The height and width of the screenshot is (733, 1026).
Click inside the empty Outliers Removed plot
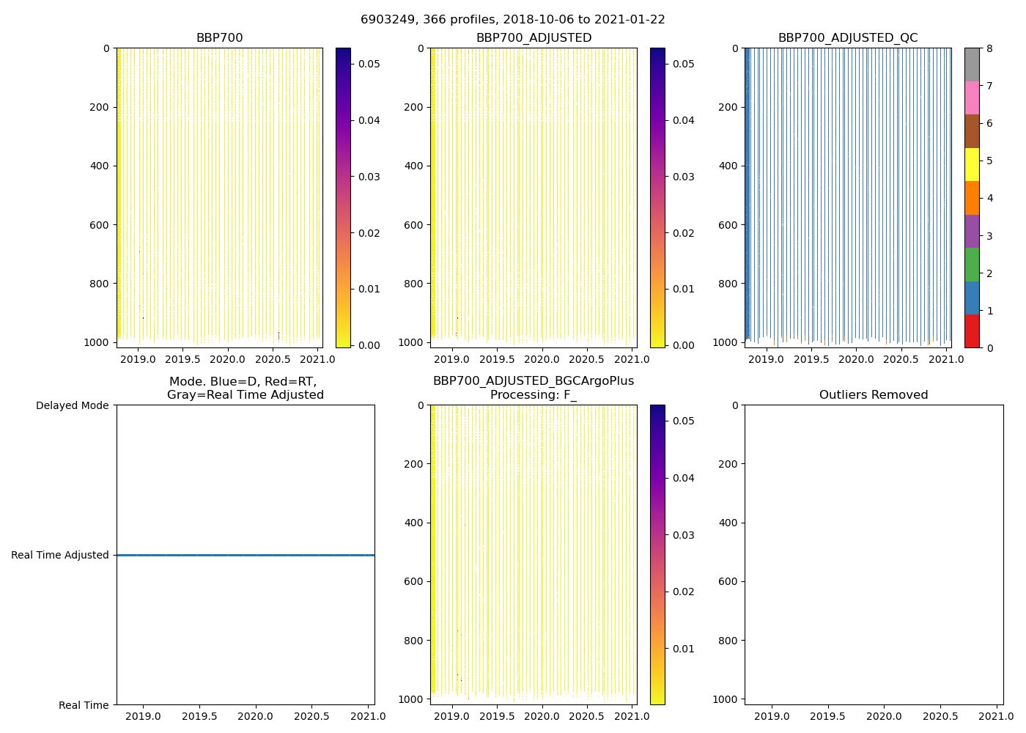pyautogui.click(x=874, y=555)
